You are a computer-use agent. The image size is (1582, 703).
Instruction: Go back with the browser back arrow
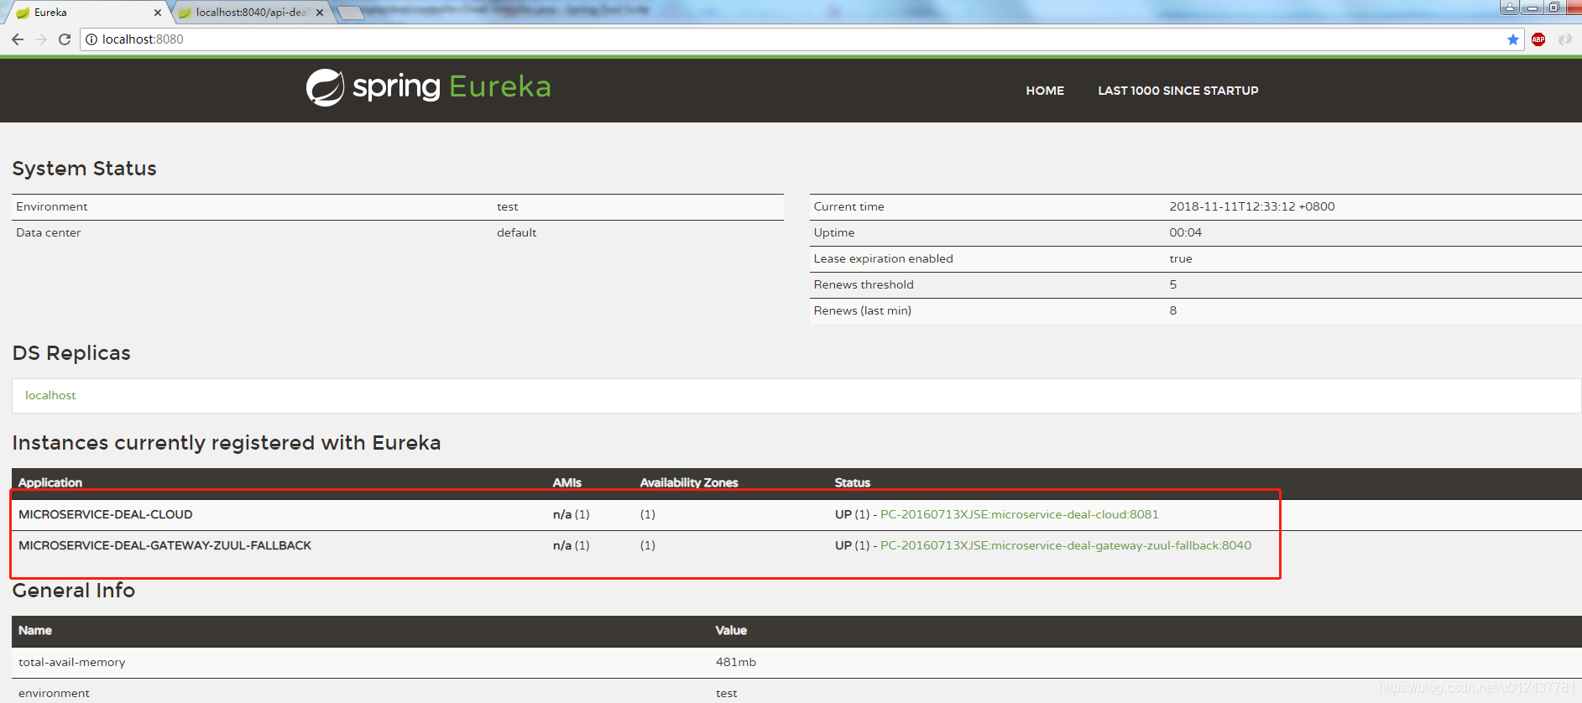point(18,39)
